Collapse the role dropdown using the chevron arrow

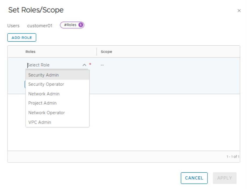point(84,65)
